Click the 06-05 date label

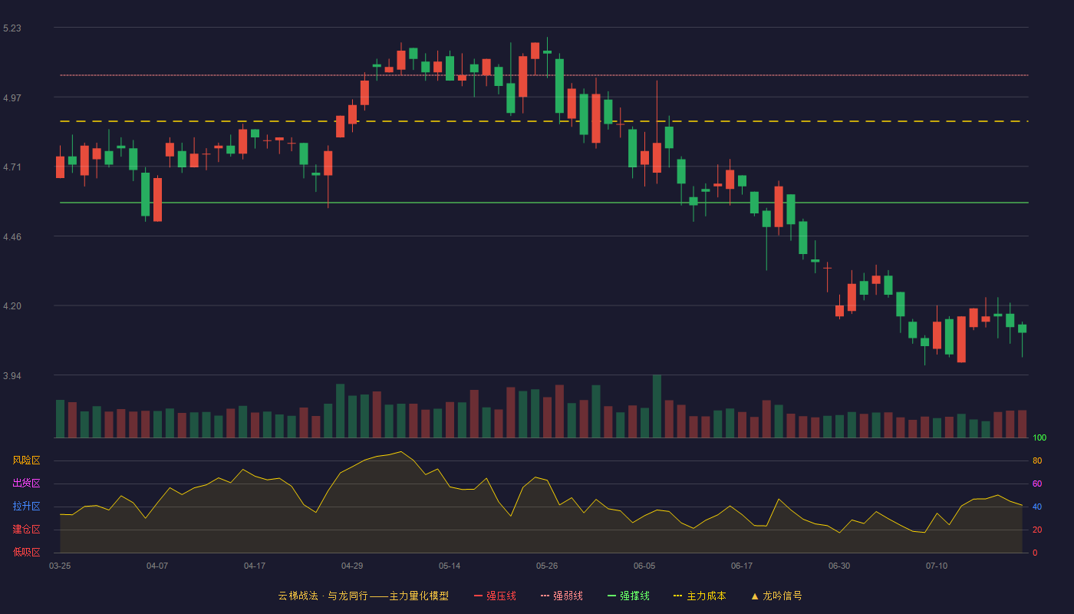pos(644,566)
